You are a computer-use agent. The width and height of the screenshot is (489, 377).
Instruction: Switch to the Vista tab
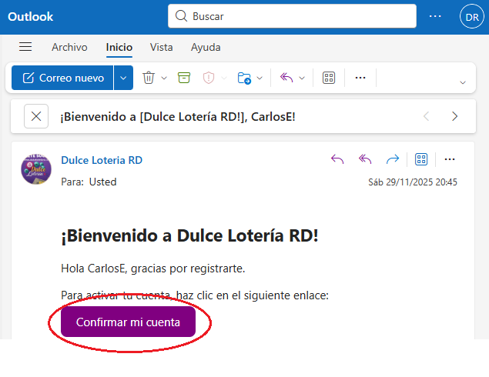point(161,47)
